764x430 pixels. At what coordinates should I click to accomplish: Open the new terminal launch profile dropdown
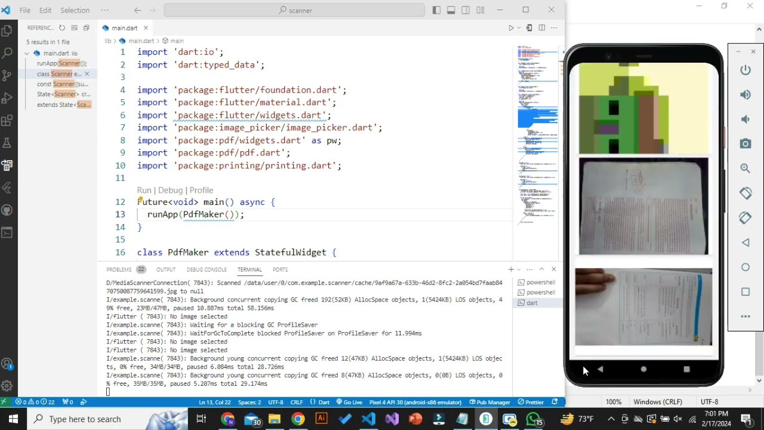coord(519,269)
